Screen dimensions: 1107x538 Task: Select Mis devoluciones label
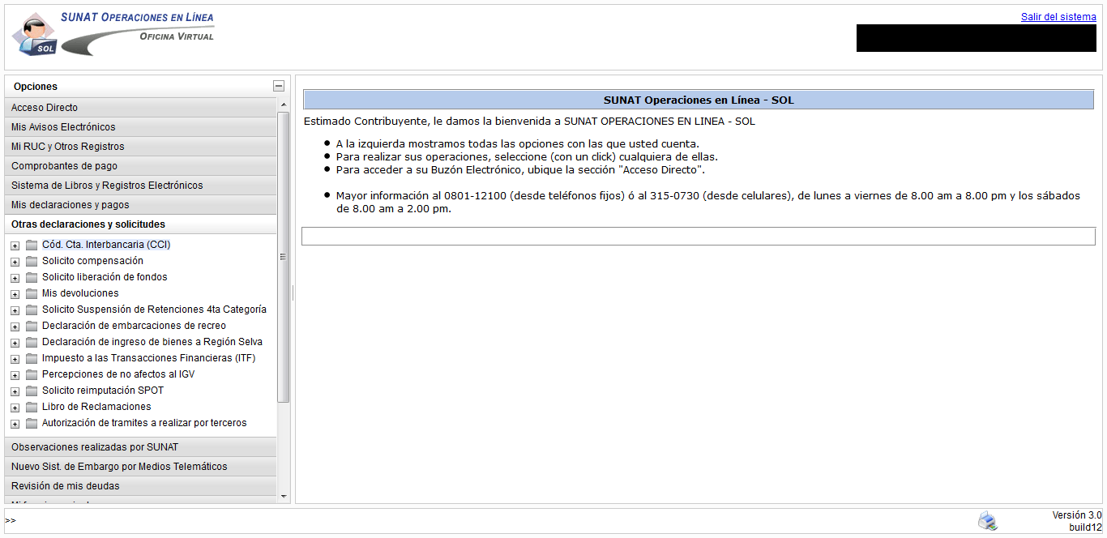pyautogui.click(x=80, y=293)
